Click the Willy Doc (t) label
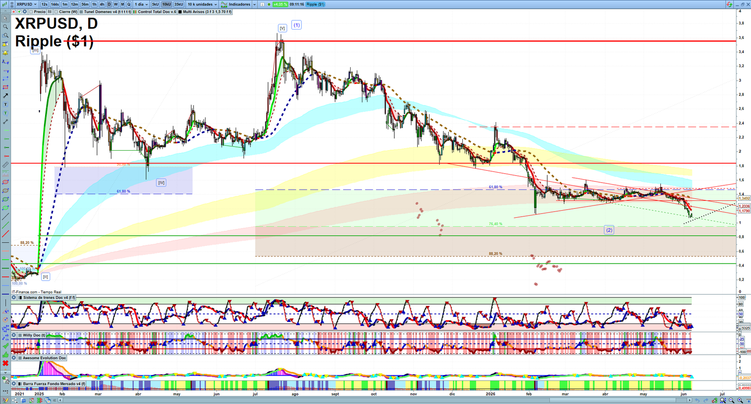Image resolution: width=751 pixels, height=404 pixels. pos(34,335)
